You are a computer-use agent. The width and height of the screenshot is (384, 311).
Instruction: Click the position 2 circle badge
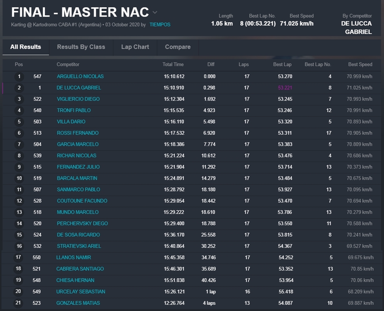[x=19, y=88]
